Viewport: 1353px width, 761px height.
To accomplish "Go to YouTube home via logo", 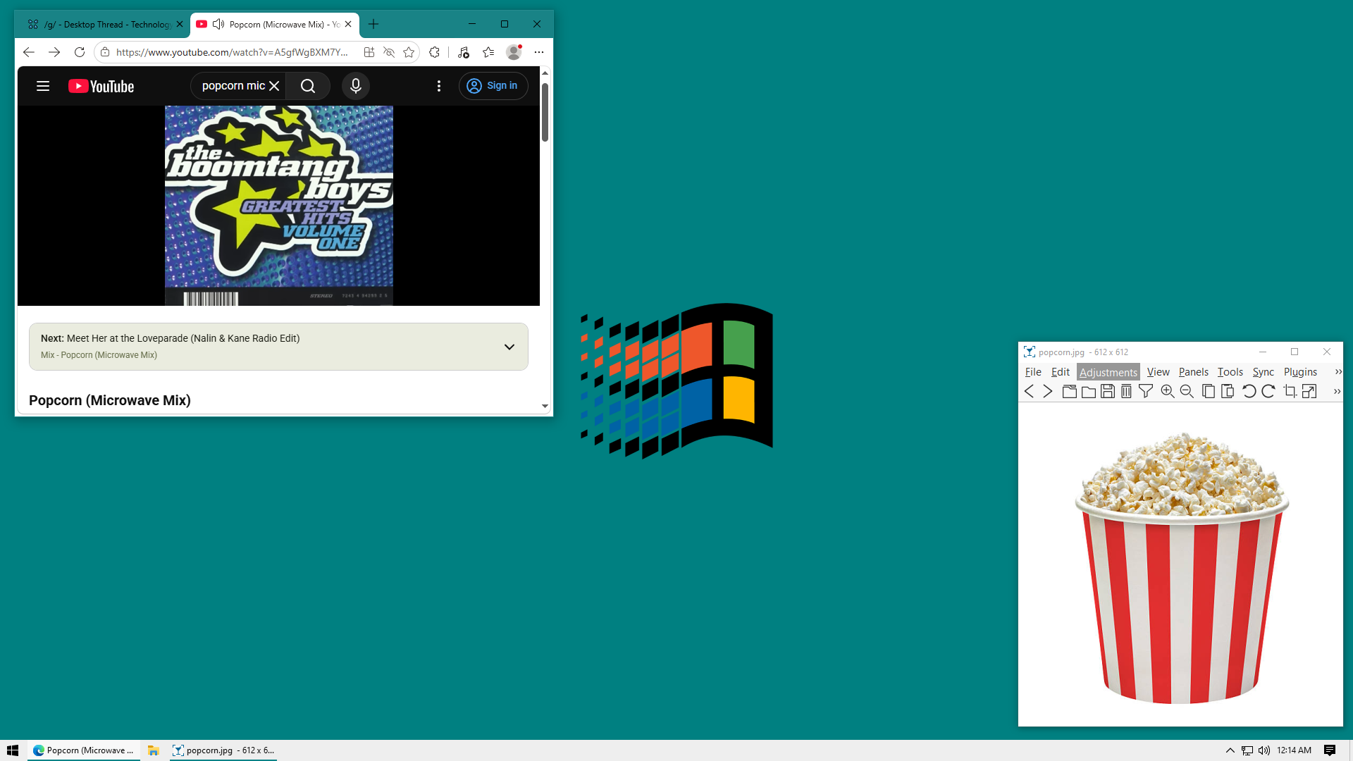I will (x=101, y=86).
